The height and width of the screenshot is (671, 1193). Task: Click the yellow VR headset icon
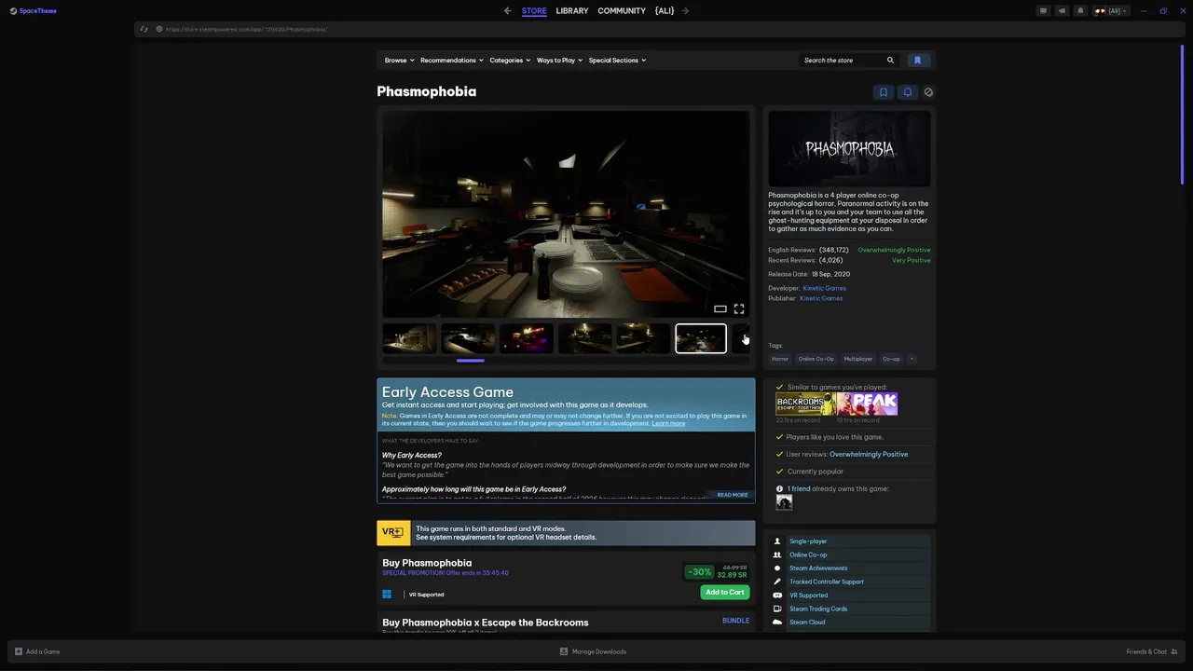(x=393, y=533)
